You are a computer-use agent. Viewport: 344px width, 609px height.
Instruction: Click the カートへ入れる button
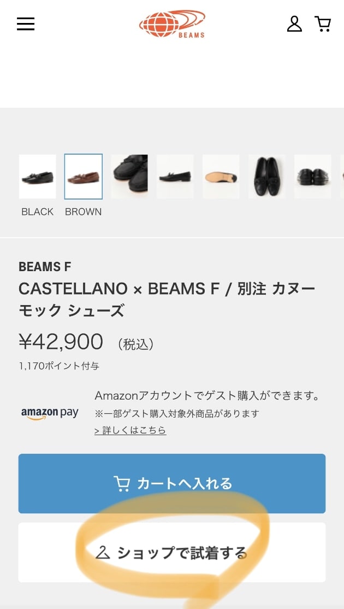pos(172,484)
